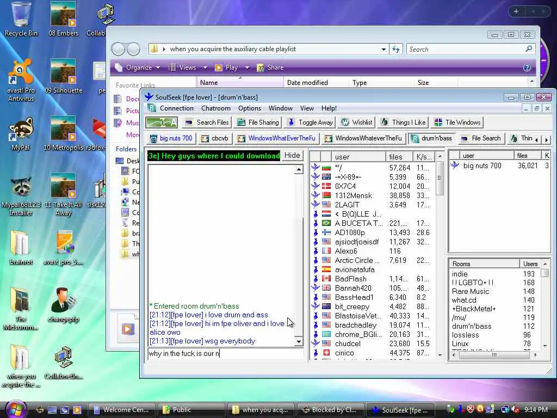Viewport: 557px width, 418px height.
Task: Click the Explorer Search box
Action: click(471, 49)
